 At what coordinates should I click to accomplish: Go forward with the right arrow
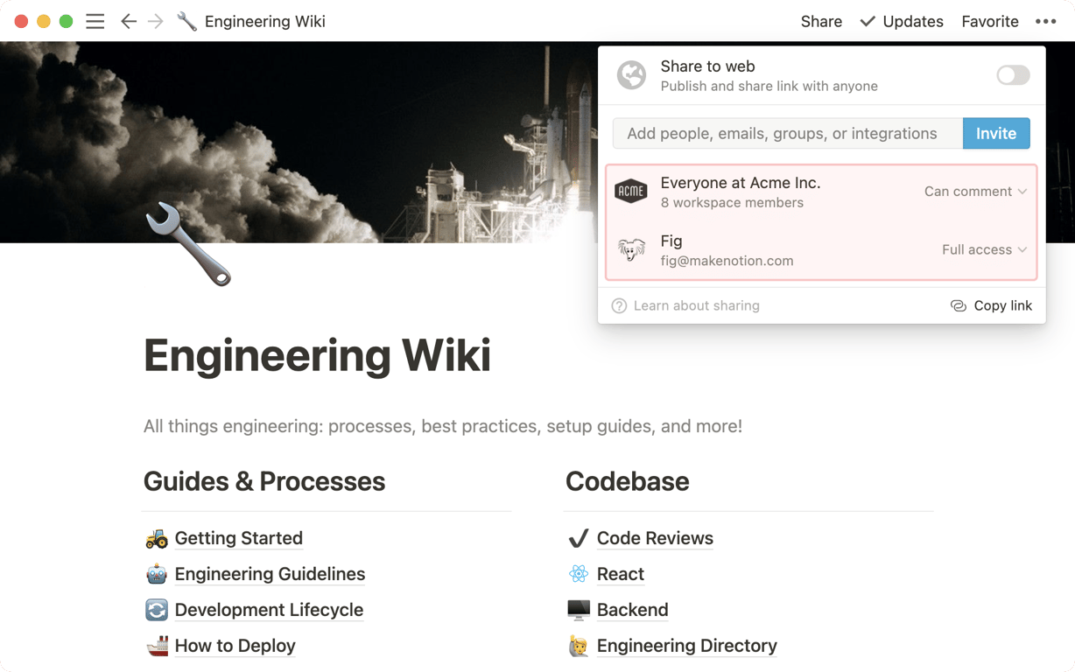(156, 22)
